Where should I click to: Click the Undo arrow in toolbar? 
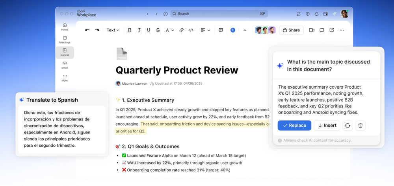[x=87, y=30]
